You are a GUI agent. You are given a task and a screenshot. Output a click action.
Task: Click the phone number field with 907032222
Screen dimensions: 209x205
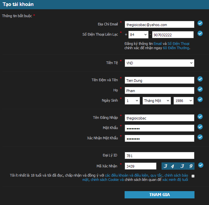[173, 35]
